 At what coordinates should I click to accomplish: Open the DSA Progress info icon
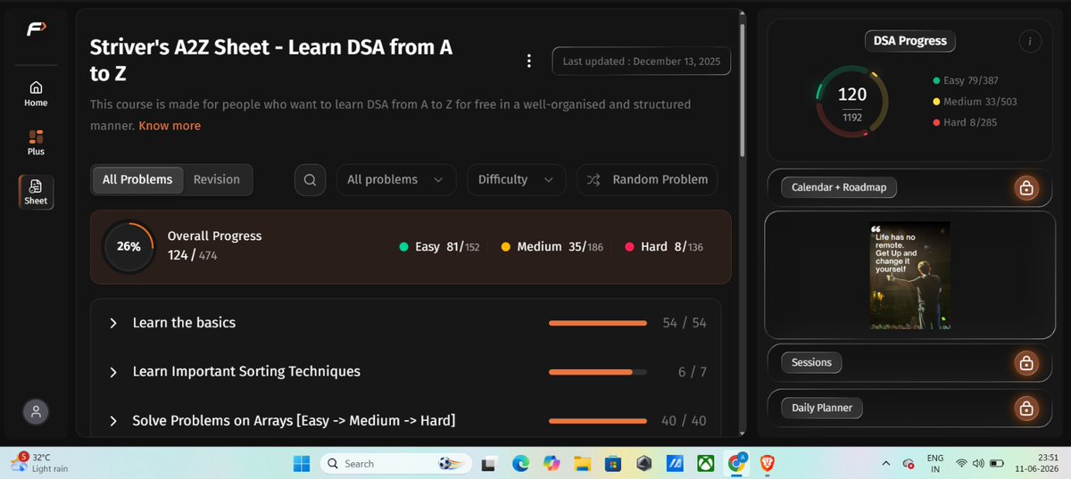click(x=1030, y=41)
